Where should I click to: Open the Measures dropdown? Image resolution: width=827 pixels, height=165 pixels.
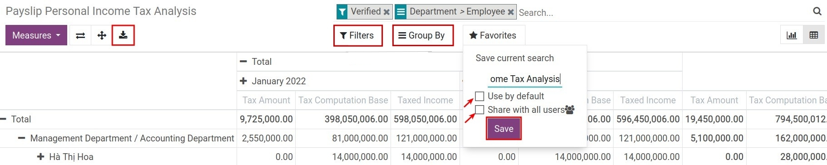pos(36,35)
